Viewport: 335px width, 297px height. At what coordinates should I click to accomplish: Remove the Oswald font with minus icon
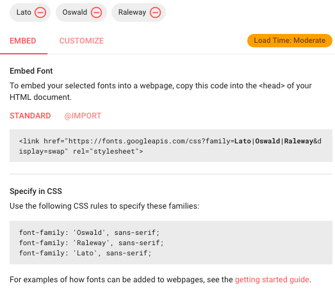96,12
